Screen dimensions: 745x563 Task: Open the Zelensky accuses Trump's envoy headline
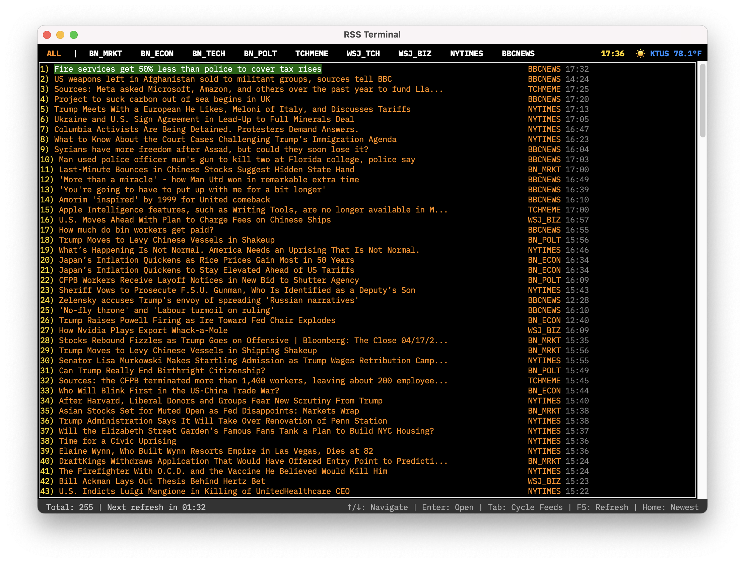pos(209,300)
